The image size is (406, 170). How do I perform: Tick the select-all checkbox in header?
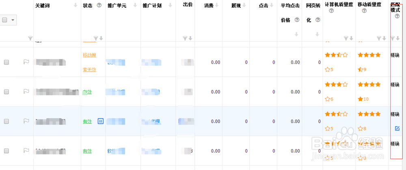tap(4, 20)
